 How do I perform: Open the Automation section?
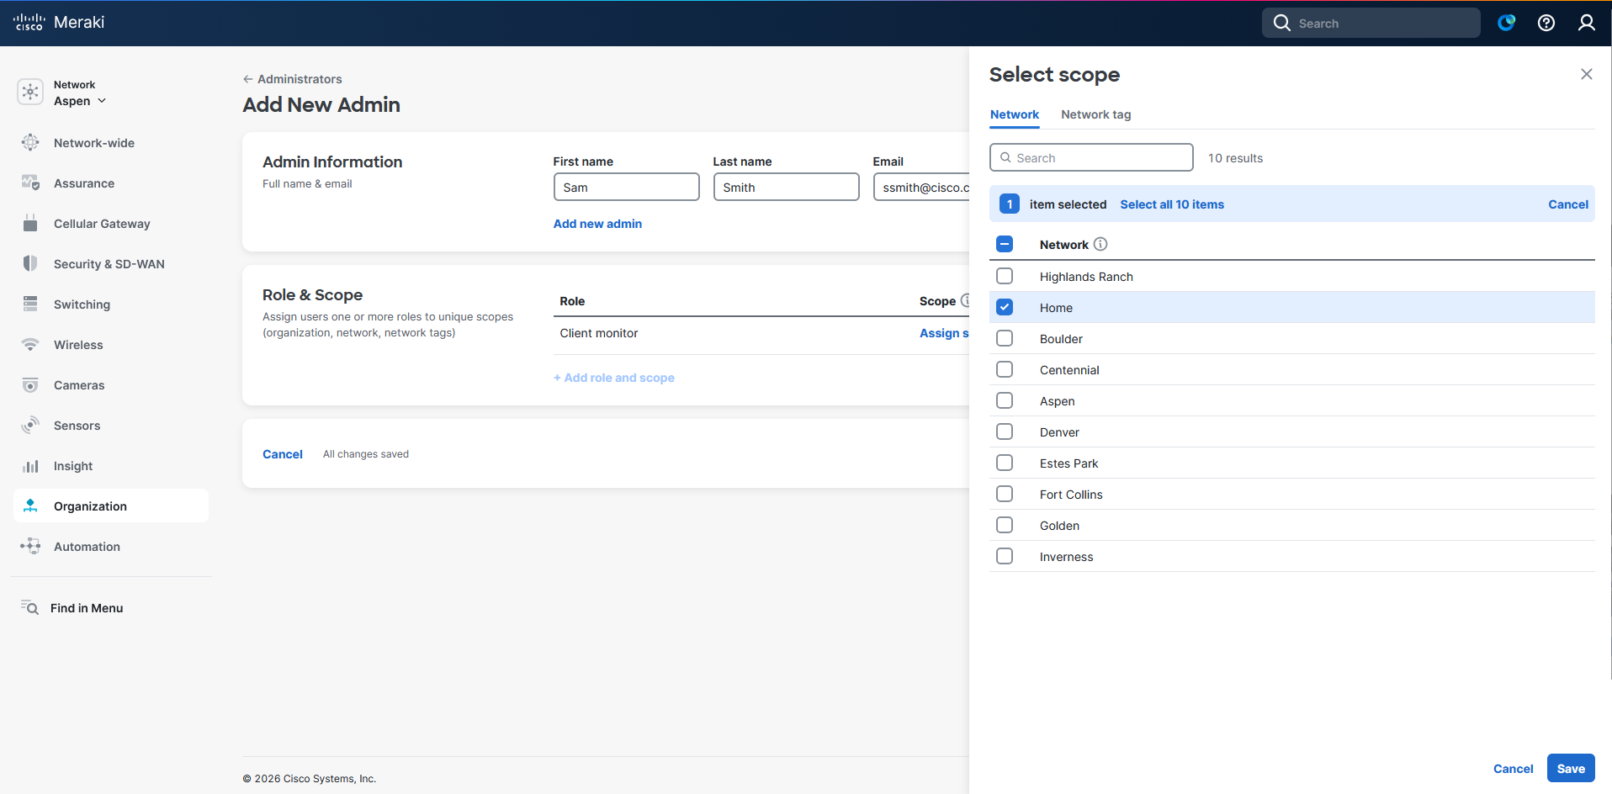pos(87,546)
